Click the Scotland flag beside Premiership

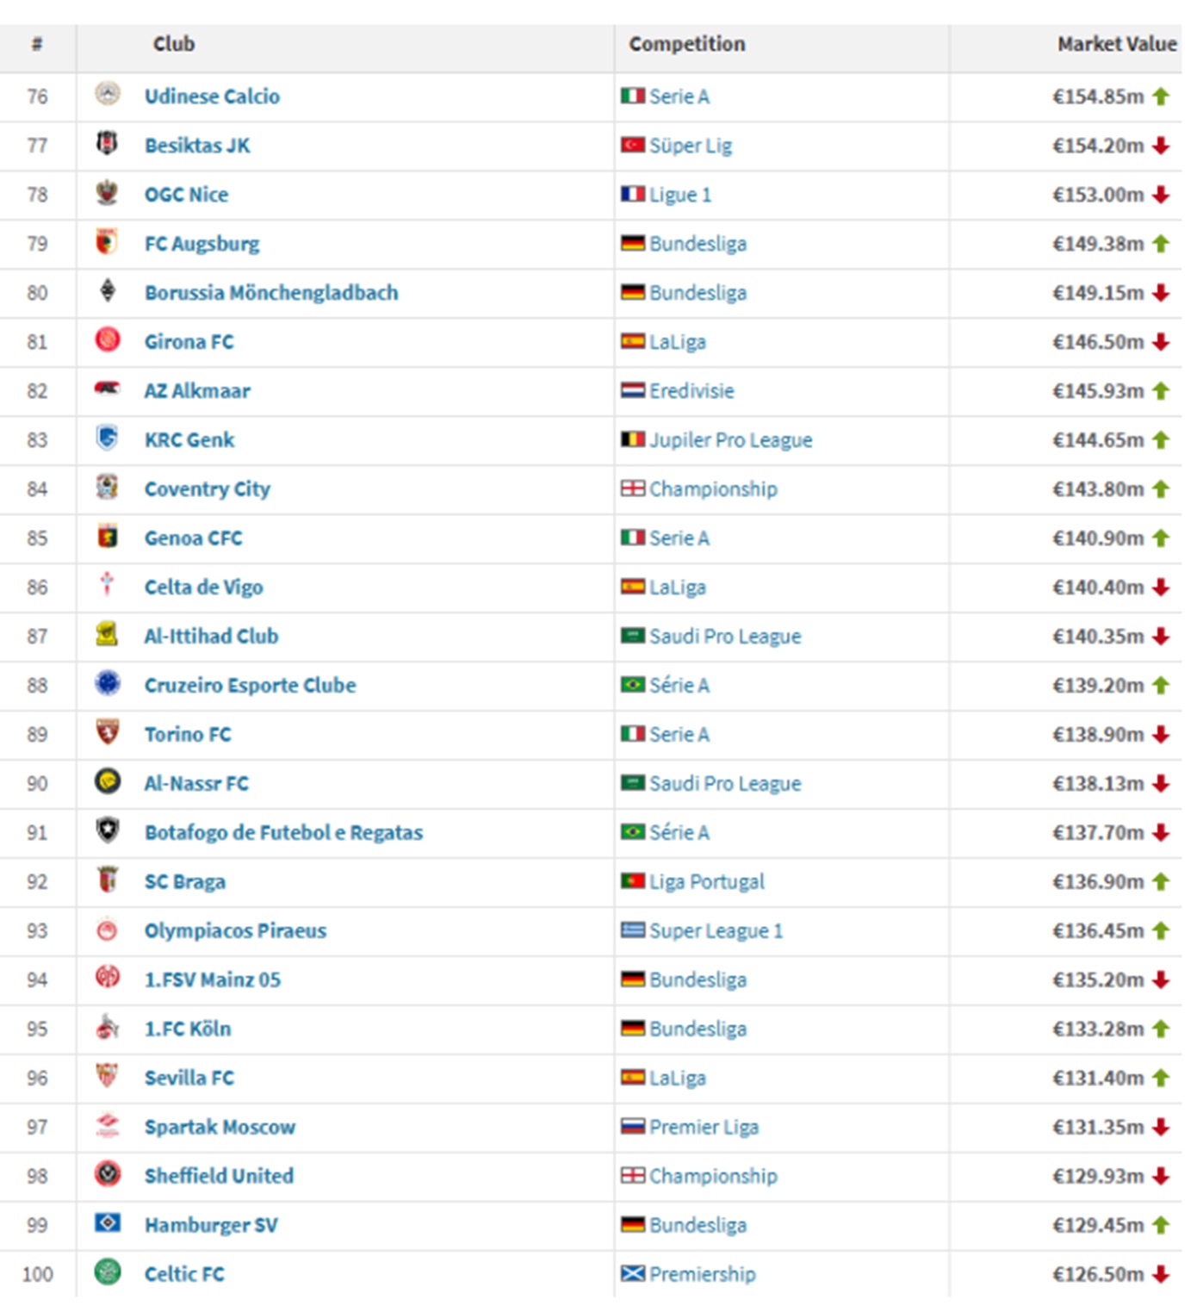[633, 1273]
